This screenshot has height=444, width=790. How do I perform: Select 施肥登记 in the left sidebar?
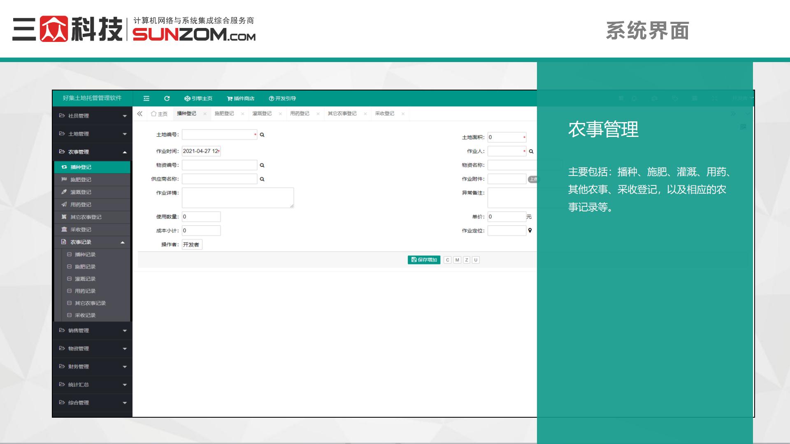click(x=81, y=180)
